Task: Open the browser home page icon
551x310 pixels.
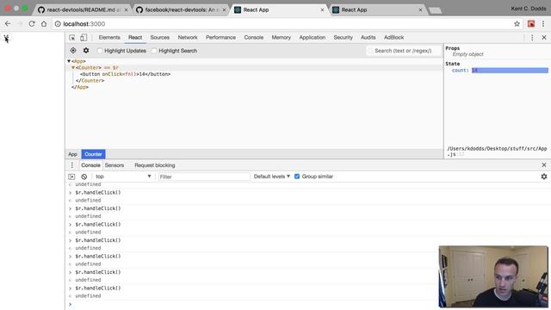Action: pos(44,24)
